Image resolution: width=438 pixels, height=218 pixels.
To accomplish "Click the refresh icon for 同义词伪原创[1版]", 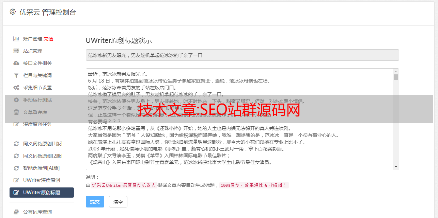I will 16,144.
